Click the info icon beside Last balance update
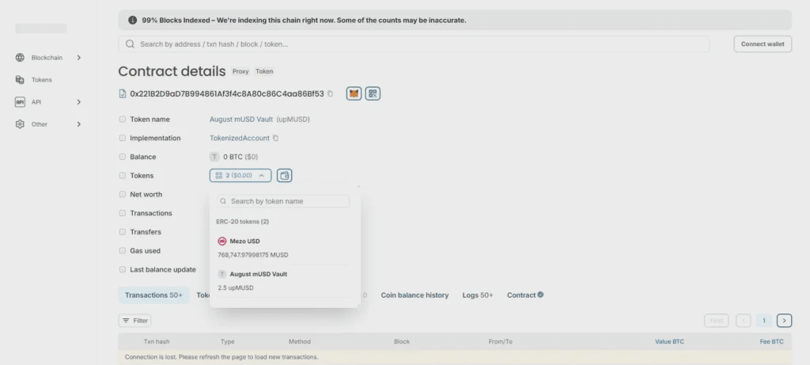 tap(123, 269)
